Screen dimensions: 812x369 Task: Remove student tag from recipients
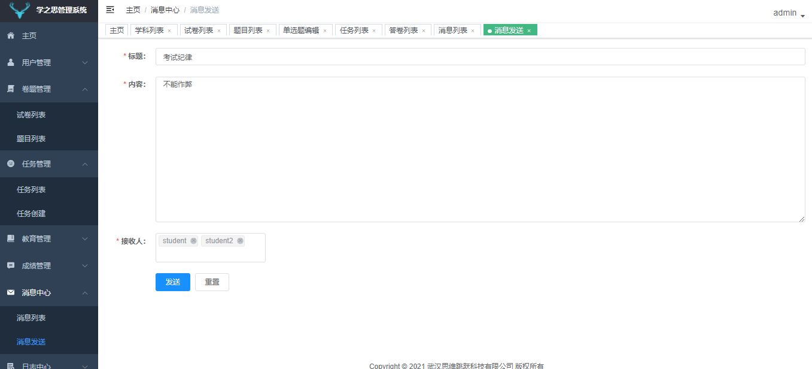[x=193, y=241]
